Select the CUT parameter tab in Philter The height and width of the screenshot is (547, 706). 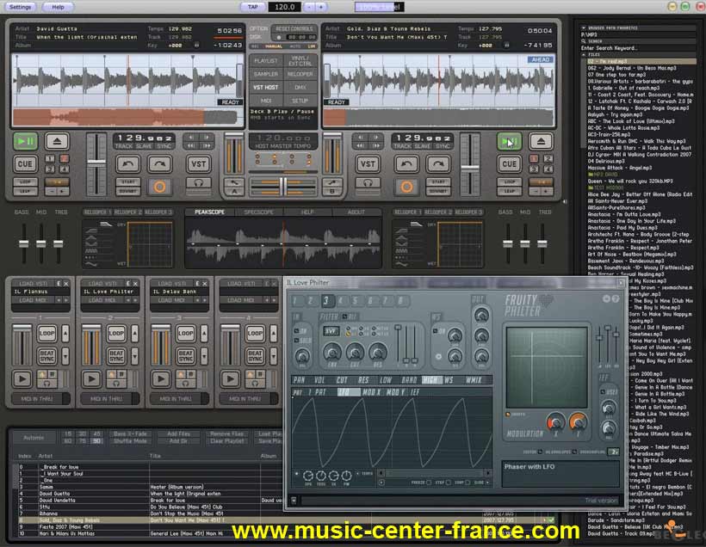[x=342, y=380]
